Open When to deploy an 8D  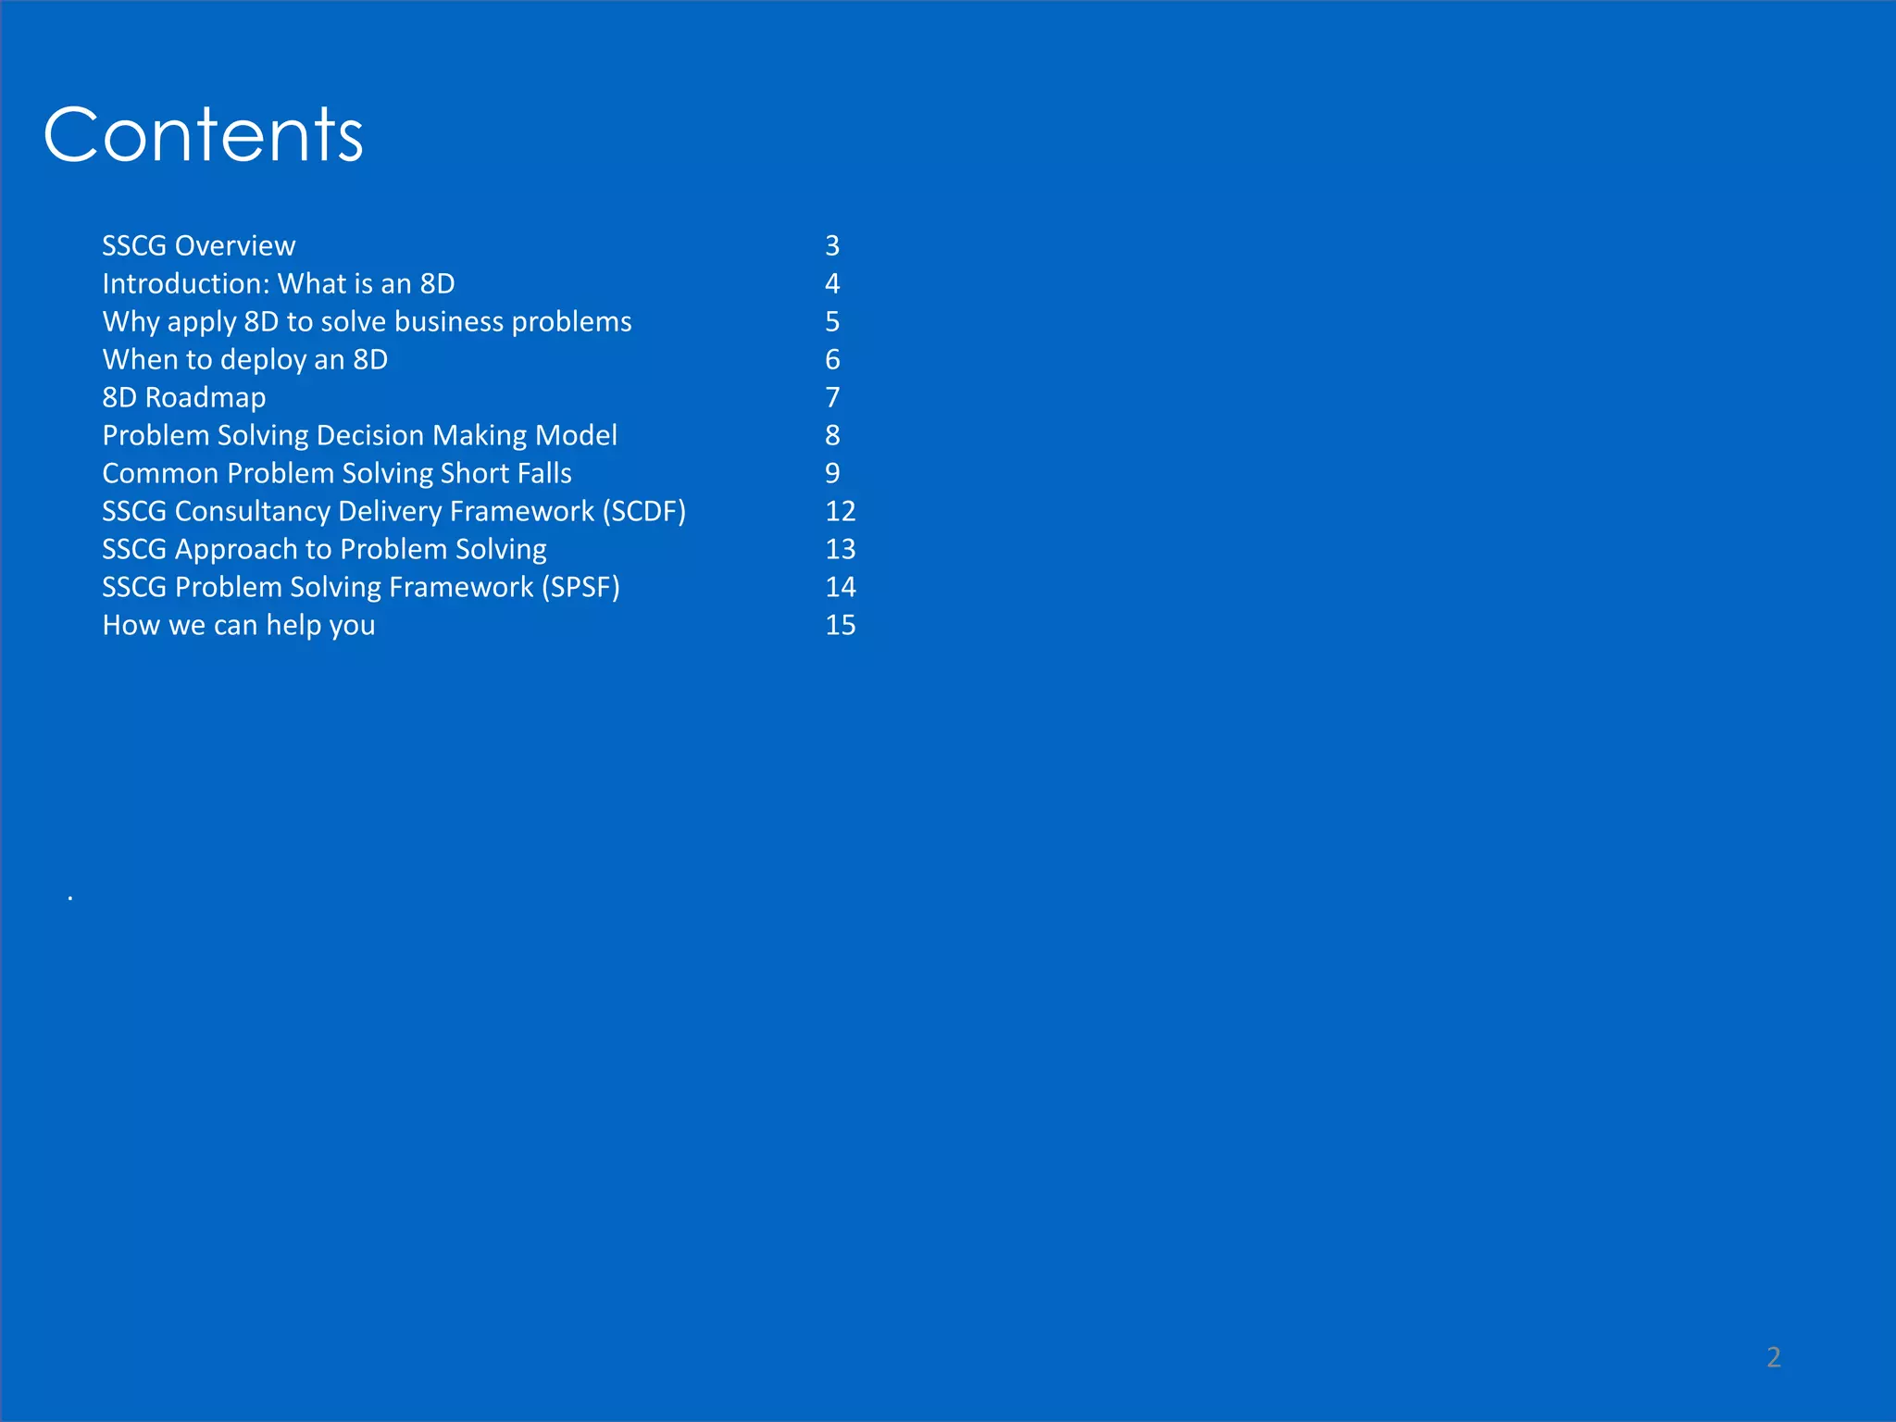pyautogui.click(x=244, y=359)
